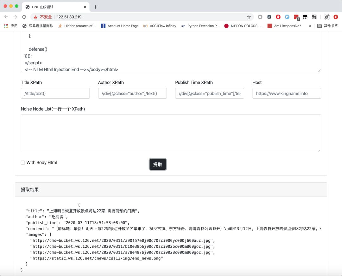Click the browser forward arrow

coord(15,17)
